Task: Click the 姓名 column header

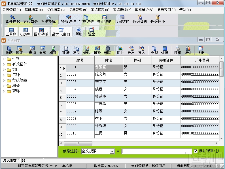Action: click(x=109, y=60)
